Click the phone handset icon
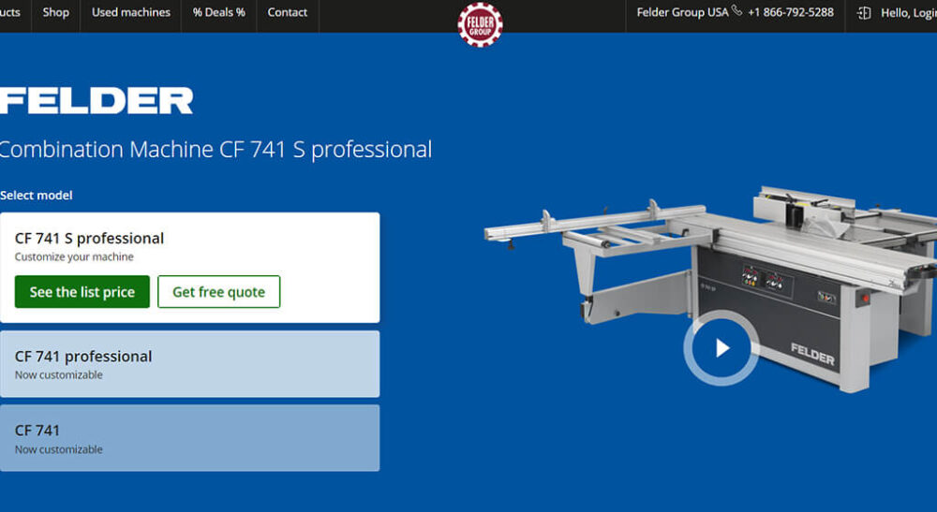Image resolution: width=937 pixels, height=512 pixels. tap(736, 10)
